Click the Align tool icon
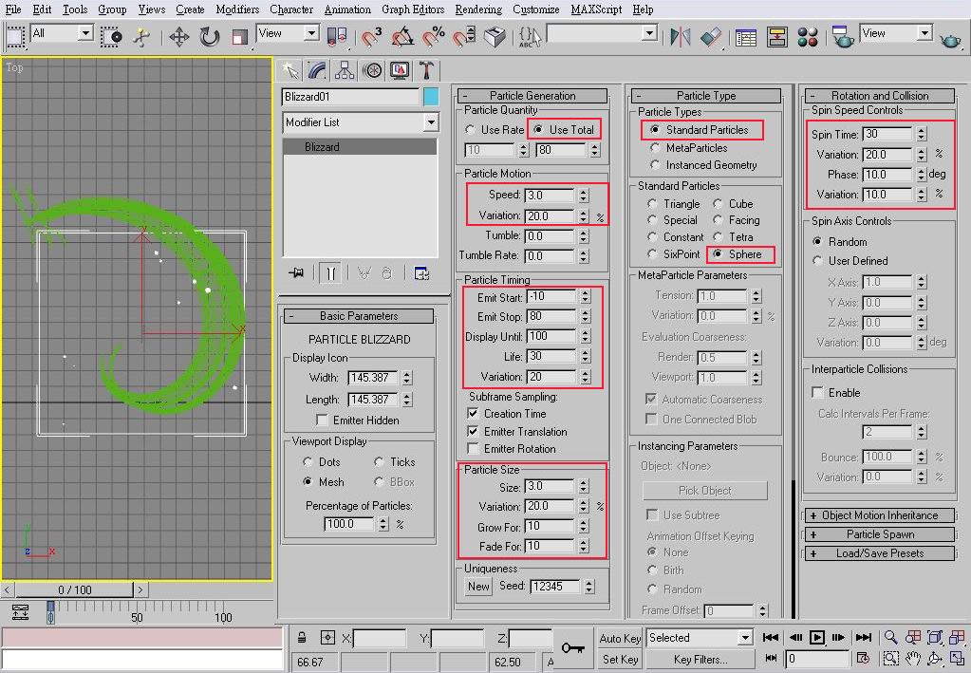This screenshot has height=673, width=971. tap(712, 37)
